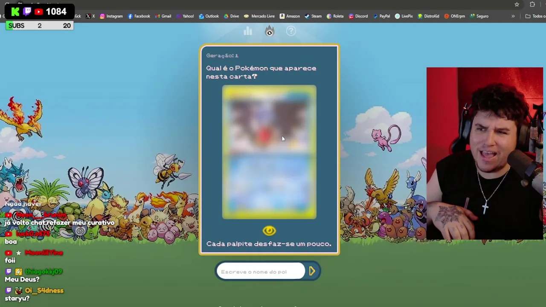Screen dimensions: 546x307
Task: Open the help question mark icon
Action: pos(291,31)
